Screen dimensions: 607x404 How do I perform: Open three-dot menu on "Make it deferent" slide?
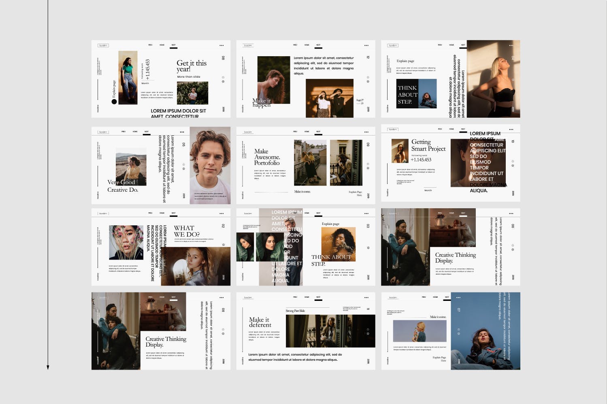366,298
